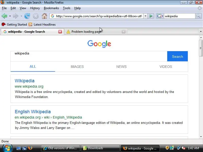Screen dimensions: 203x152
Task: Open the History menu
Action: (x=35, y=8)
